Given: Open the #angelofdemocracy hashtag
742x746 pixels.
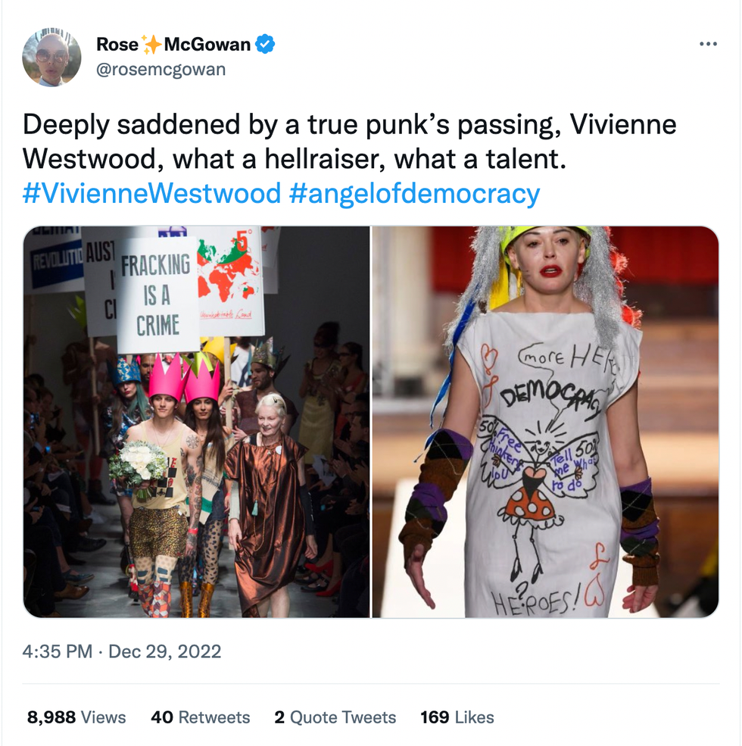Looking at the screenshot, I should click(x=414, y=194).
